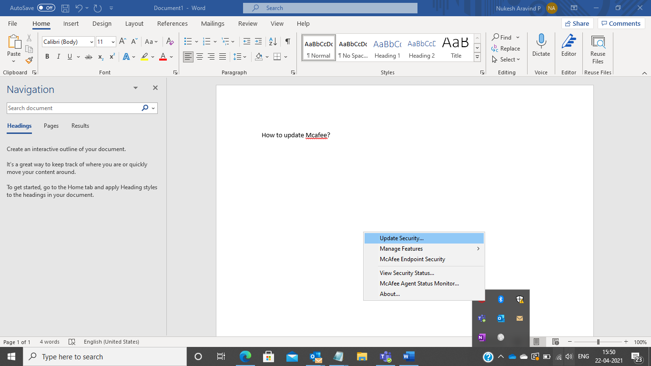
Task: Toggle AutoSave off switch
Action: (46, 8)
